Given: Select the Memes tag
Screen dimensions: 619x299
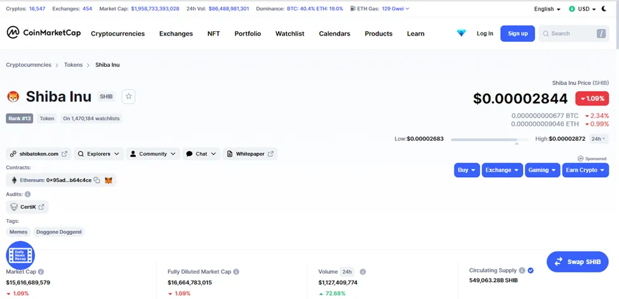Looking at the screenshot, I should point(18,232).
